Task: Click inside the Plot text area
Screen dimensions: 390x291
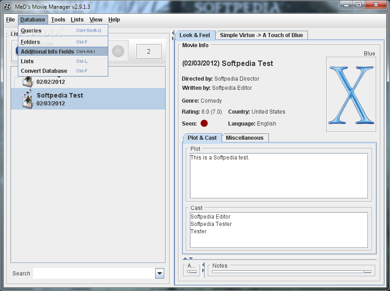Action: point(279,176)
